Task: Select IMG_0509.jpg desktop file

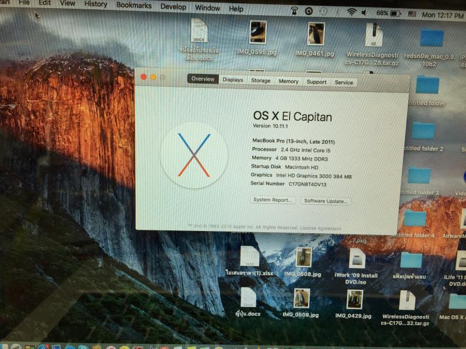Action: 302,298
